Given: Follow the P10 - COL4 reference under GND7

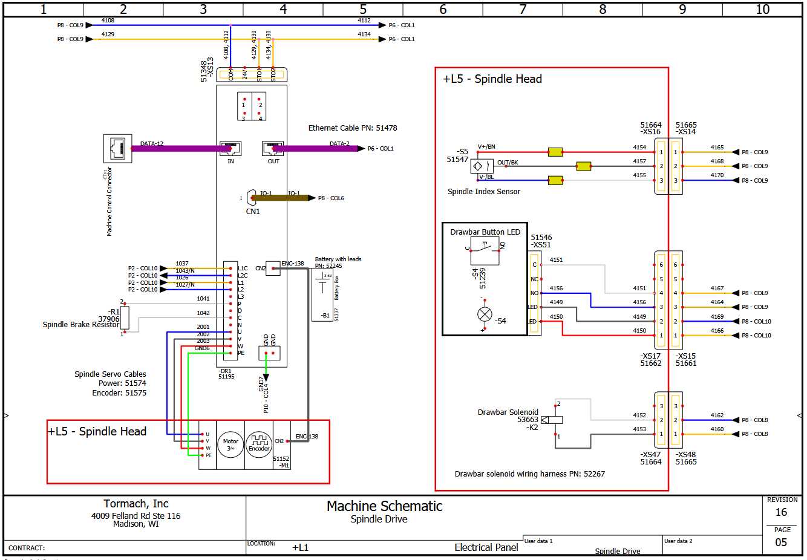Looking at the screenshot, I should click(x=266, y=399).
